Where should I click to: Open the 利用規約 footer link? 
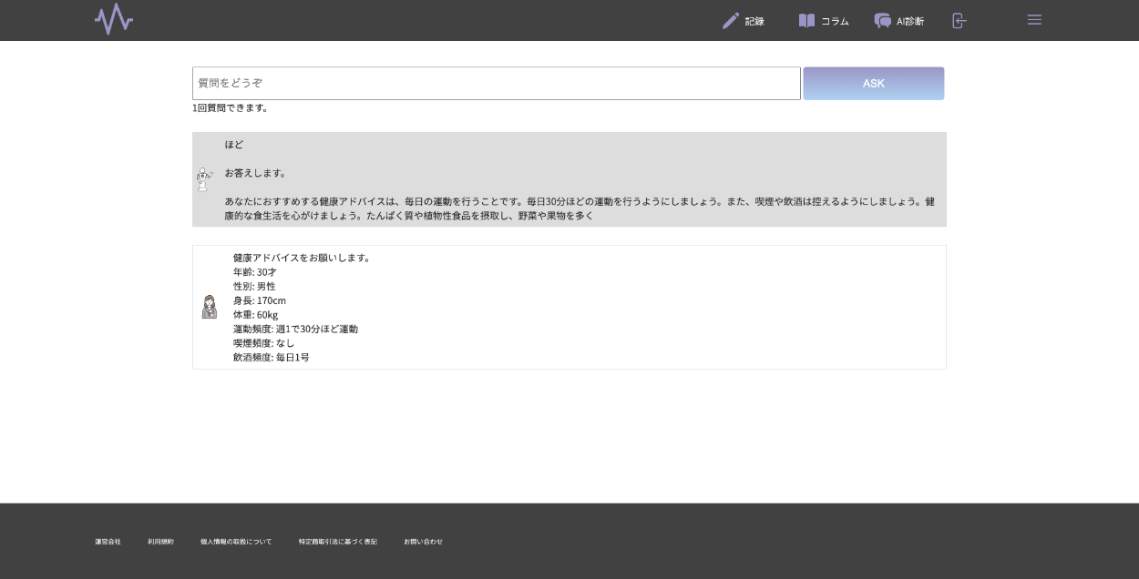tap(160, 542)
